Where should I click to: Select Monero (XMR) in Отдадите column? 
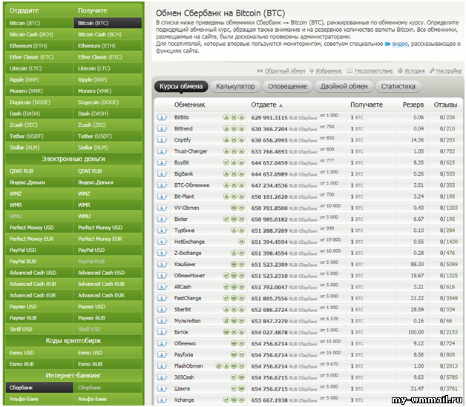(x=39, y=91)
